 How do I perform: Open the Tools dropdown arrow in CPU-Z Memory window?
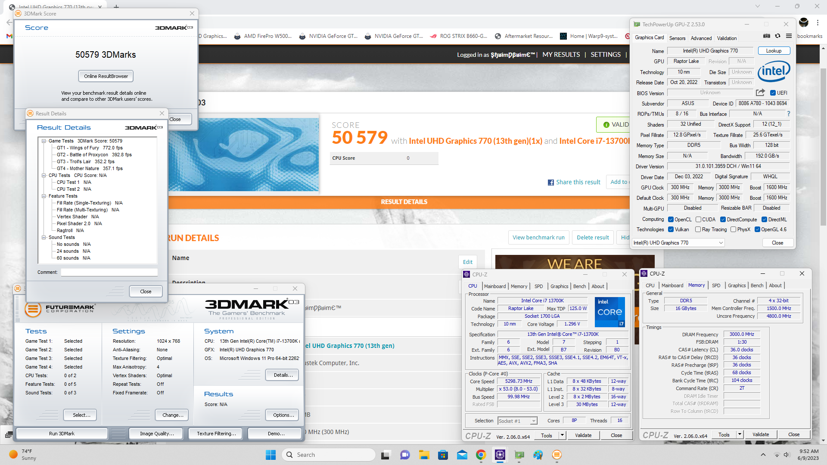tap(740, 435)
